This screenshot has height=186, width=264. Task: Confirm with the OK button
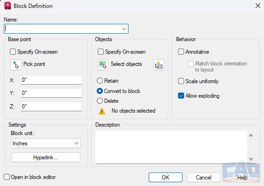coord(165,178)
